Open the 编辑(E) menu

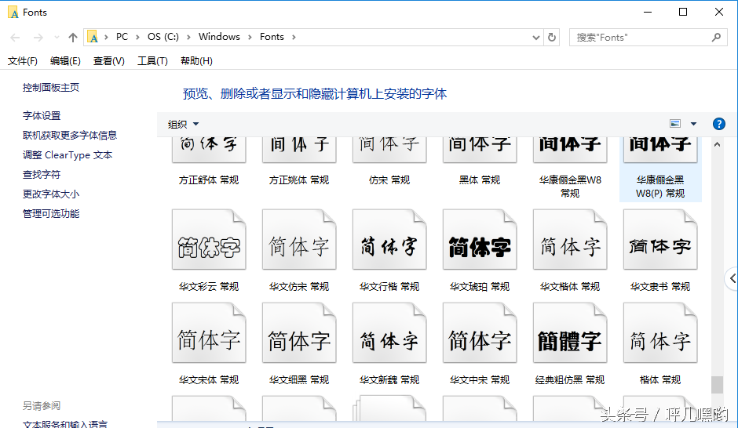click(x=65, y=61)
